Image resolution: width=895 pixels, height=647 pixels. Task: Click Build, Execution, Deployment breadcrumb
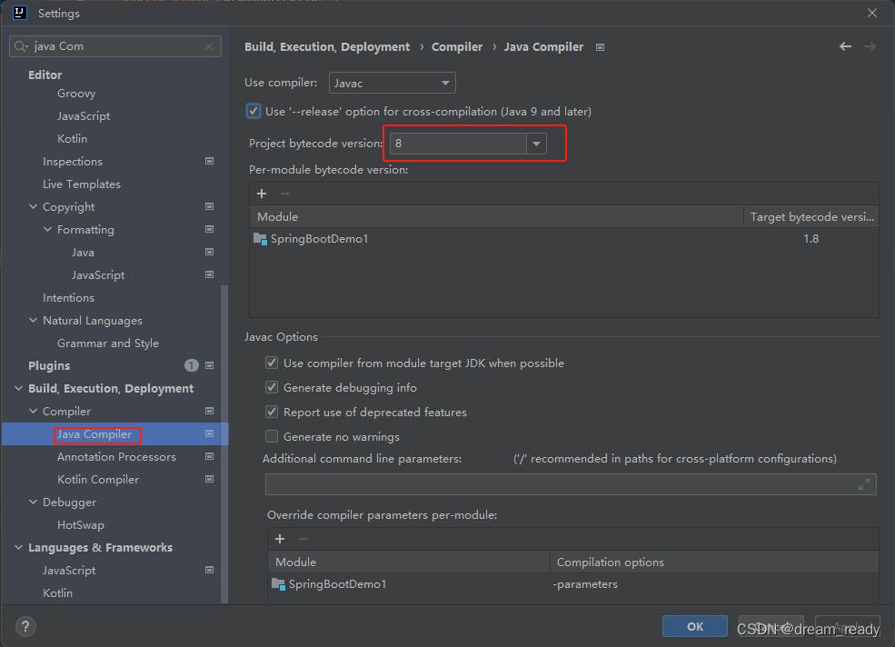click(327, 47)
